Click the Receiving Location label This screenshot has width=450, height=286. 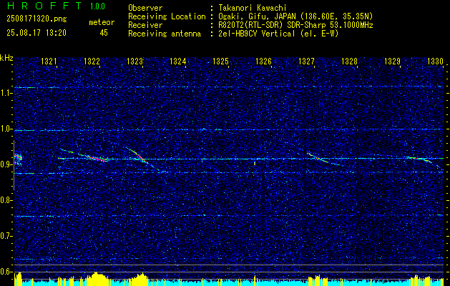coord(167,17)
